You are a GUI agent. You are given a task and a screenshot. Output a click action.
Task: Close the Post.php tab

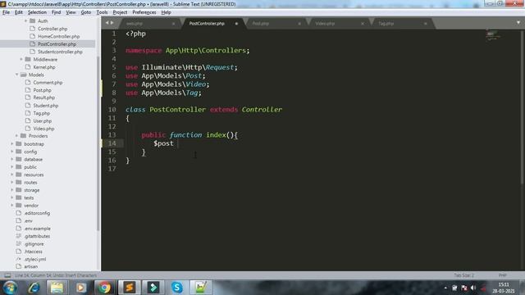click(x=299, y=24)
